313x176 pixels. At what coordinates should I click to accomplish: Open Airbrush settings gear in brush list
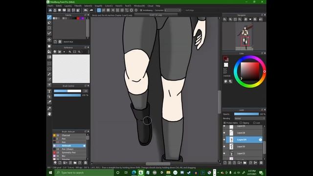click(x=84, y=146)
